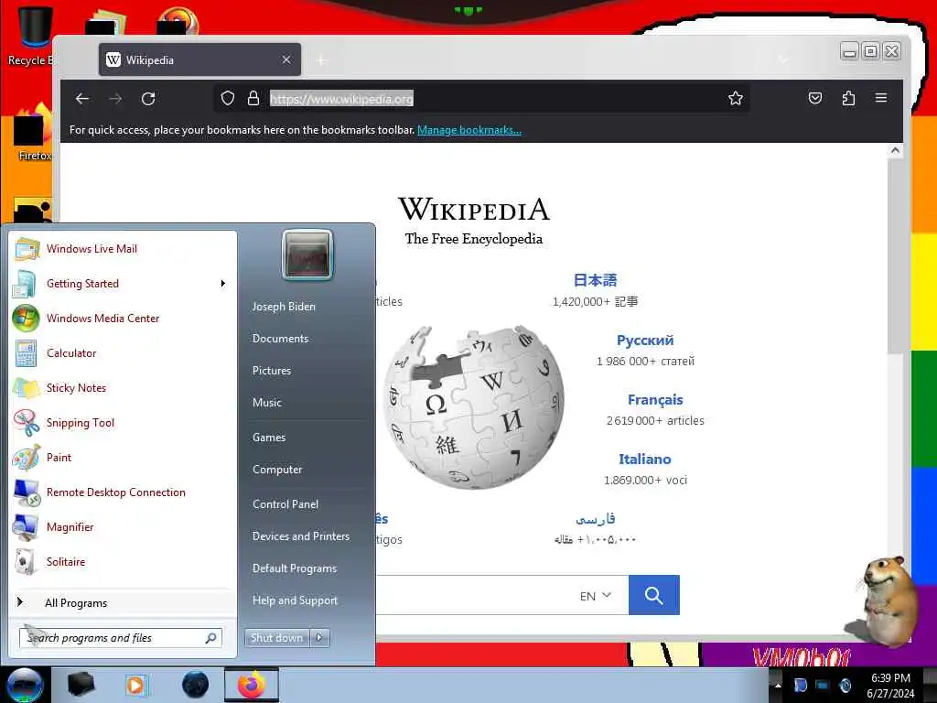
Task: Open Joseph Biden user folder
Action: pos(284,306)
